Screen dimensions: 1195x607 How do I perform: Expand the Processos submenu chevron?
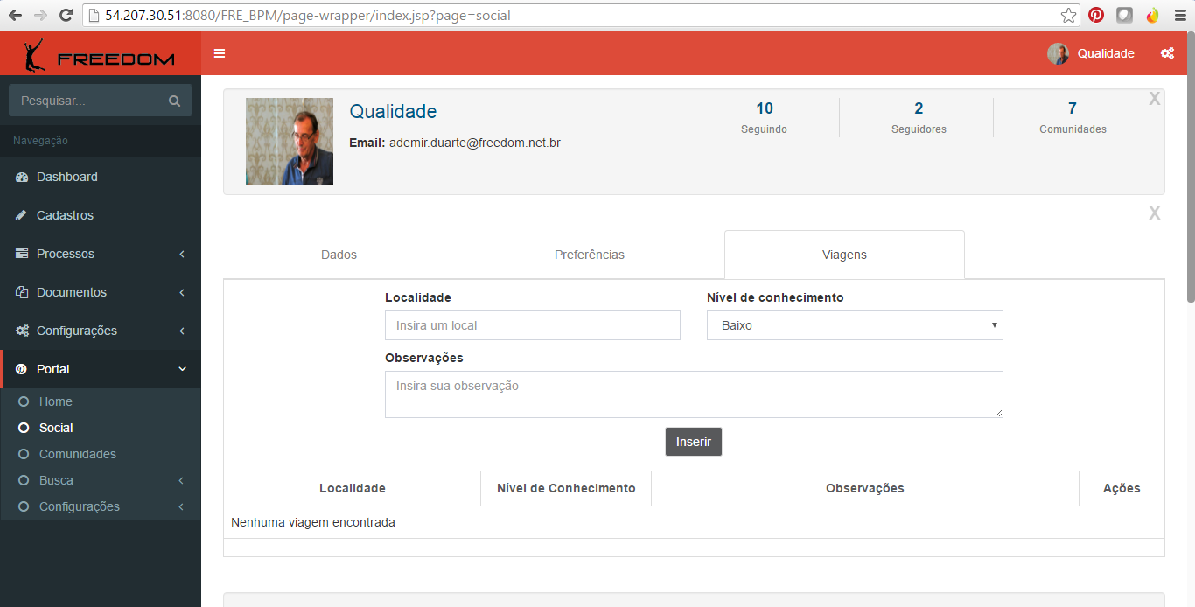[x=182, y=254]
